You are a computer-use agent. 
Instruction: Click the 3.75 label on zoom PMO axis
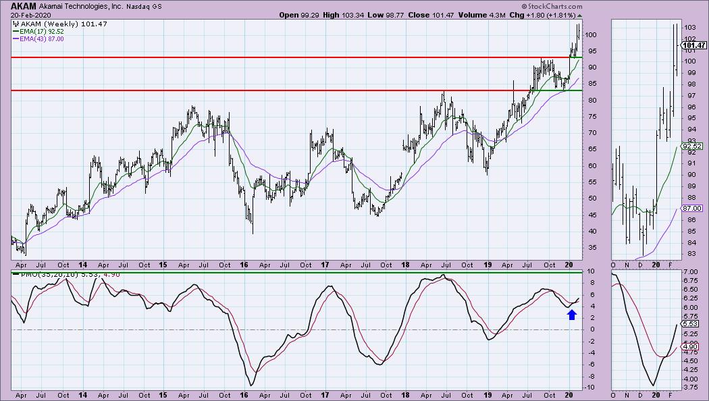(691, 387)
